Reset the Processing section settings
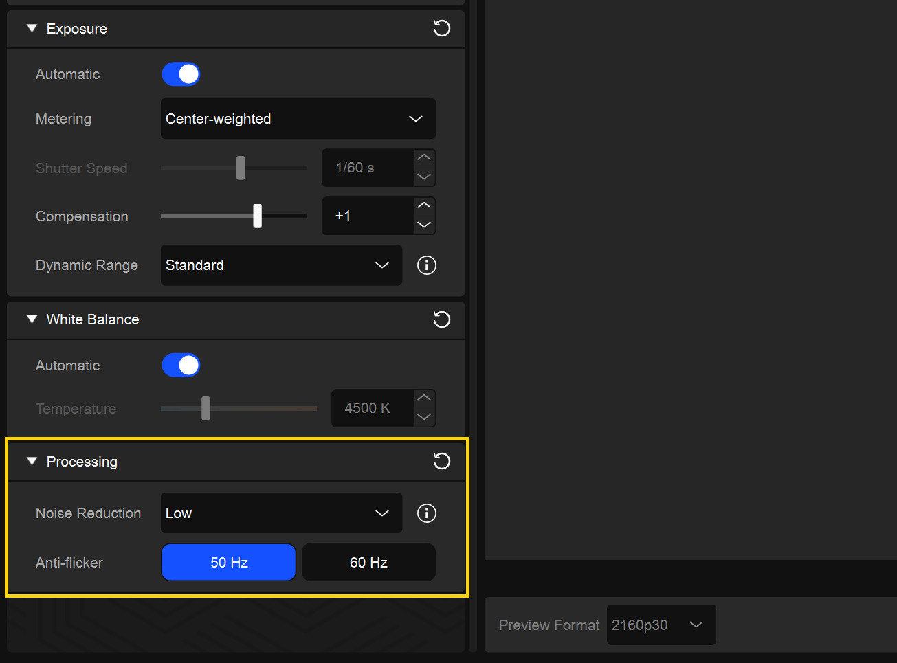Screen dimensions: 897x663 441,461
